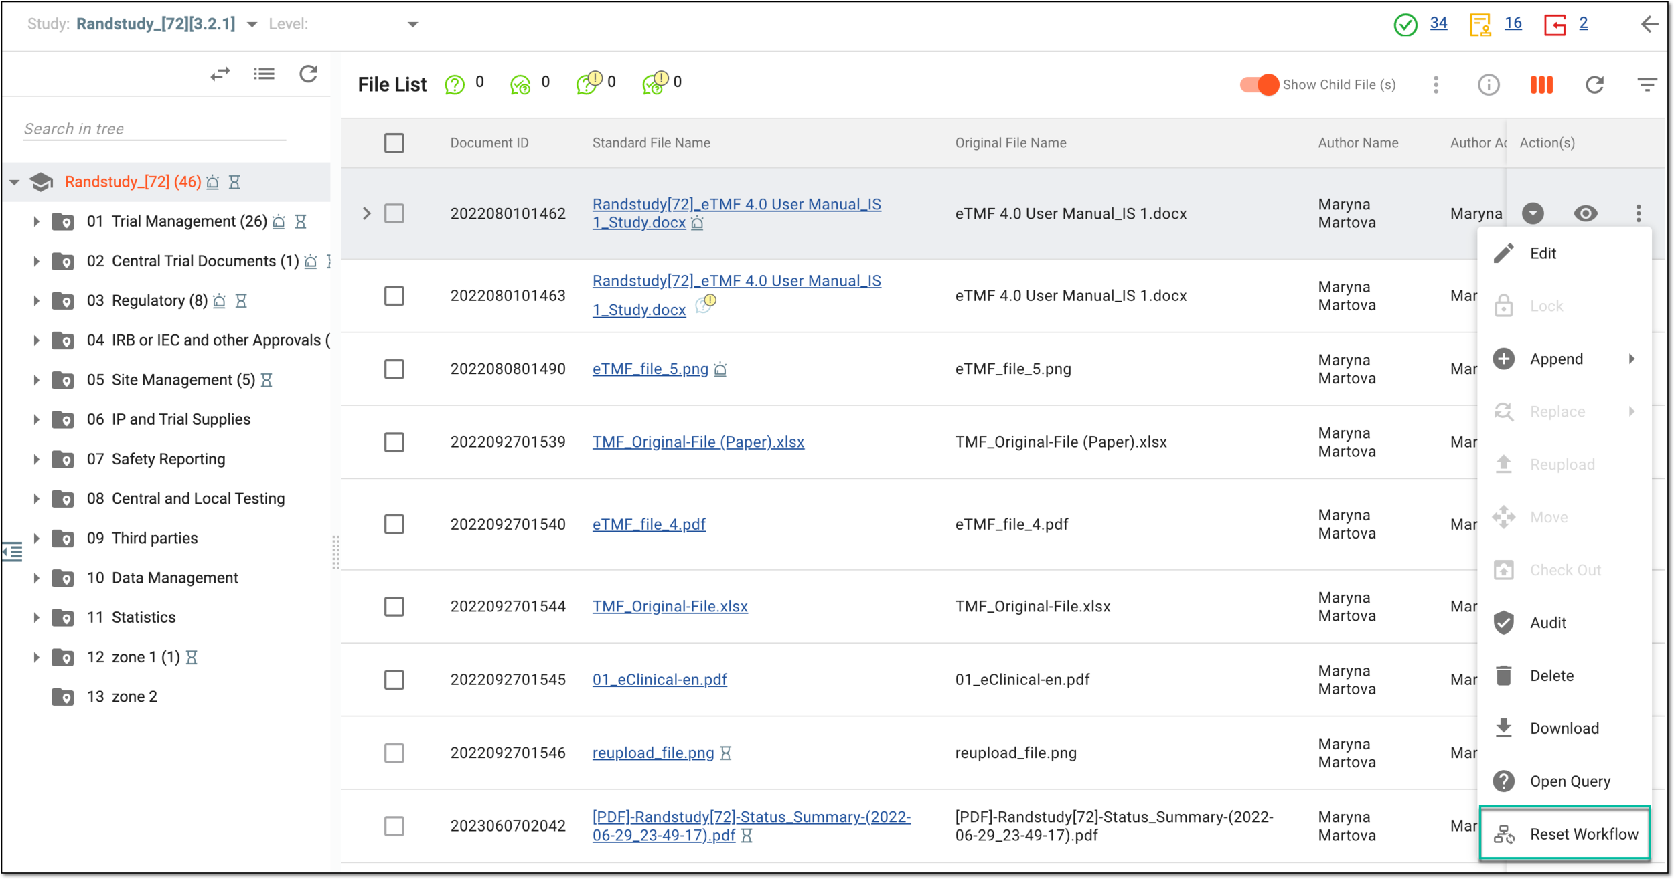The width and height of the screenshot is (1674, 879).
Task: Click the Search in tree field
Action: [x=155, y=128]
